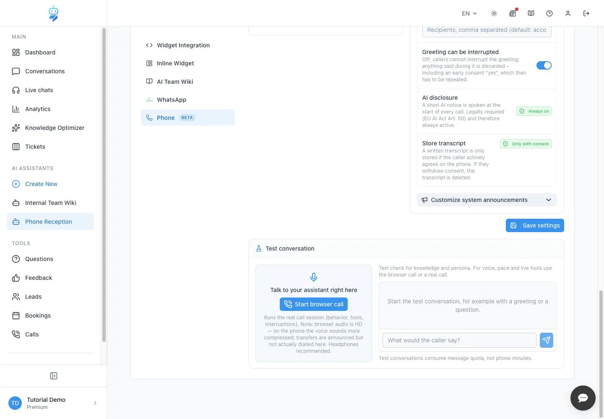This screenshot has height=419, width=604.
Task: Select the Phone BETA tab
Action: [x=188, y=118]
